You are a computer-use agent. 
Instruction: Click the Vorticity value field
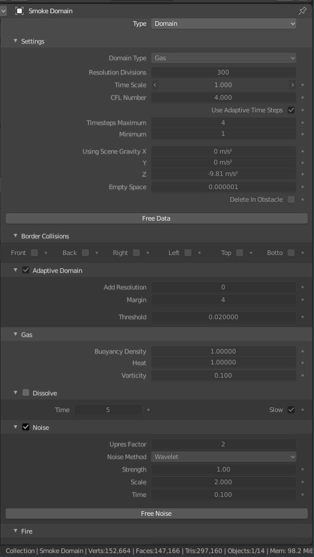tap(223, 375)
